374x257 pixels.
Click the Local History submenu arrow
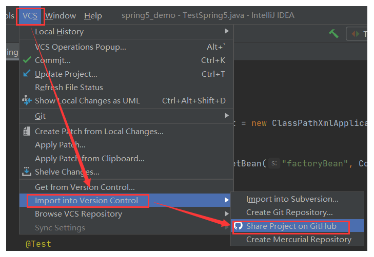(x=227, y=31)
